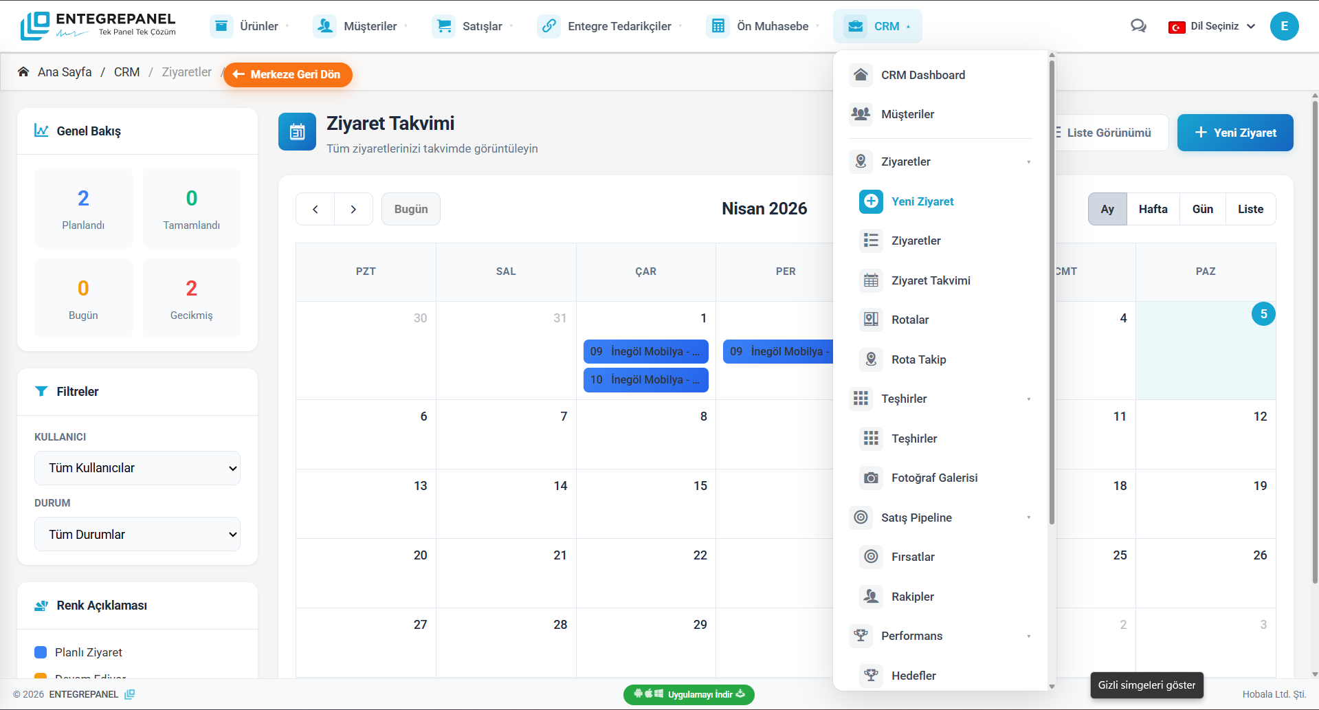Switch to Liste view of the calendar
Screen dimensions: 1319x710
pos(1250,208)
